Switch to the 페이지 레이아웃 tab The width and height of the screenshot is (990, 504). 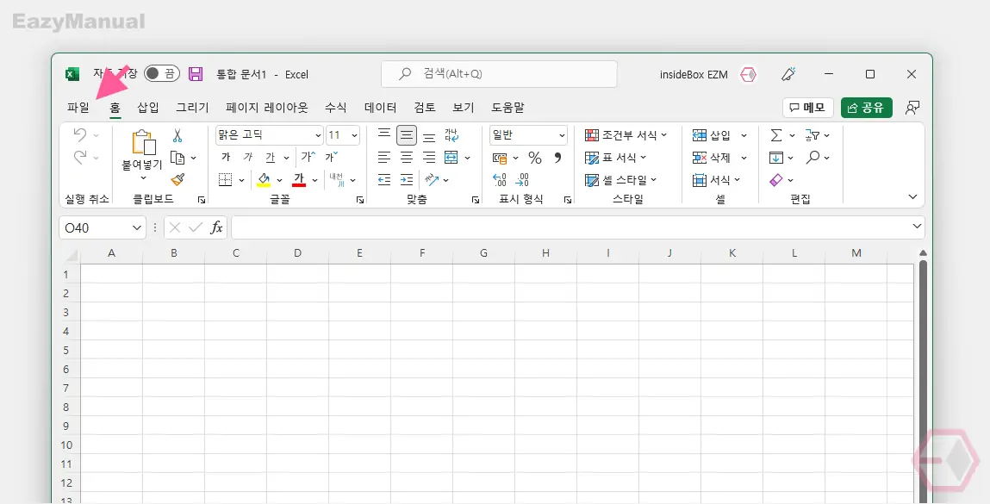click(267, 108)
